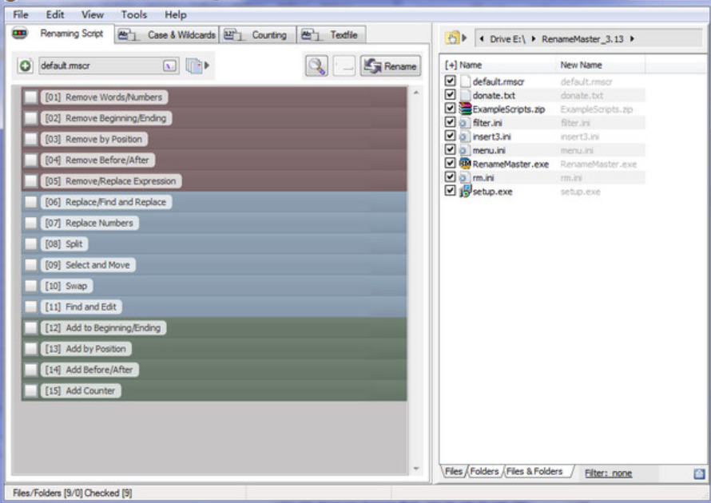Switch to the Renaming Script tab
The image size is (711, 503).
coord(60,34)
